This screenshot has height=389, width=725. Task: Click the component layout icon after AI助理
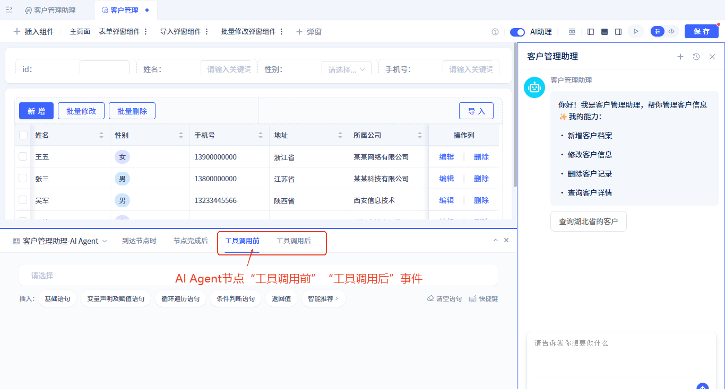[x=572, y=32]
